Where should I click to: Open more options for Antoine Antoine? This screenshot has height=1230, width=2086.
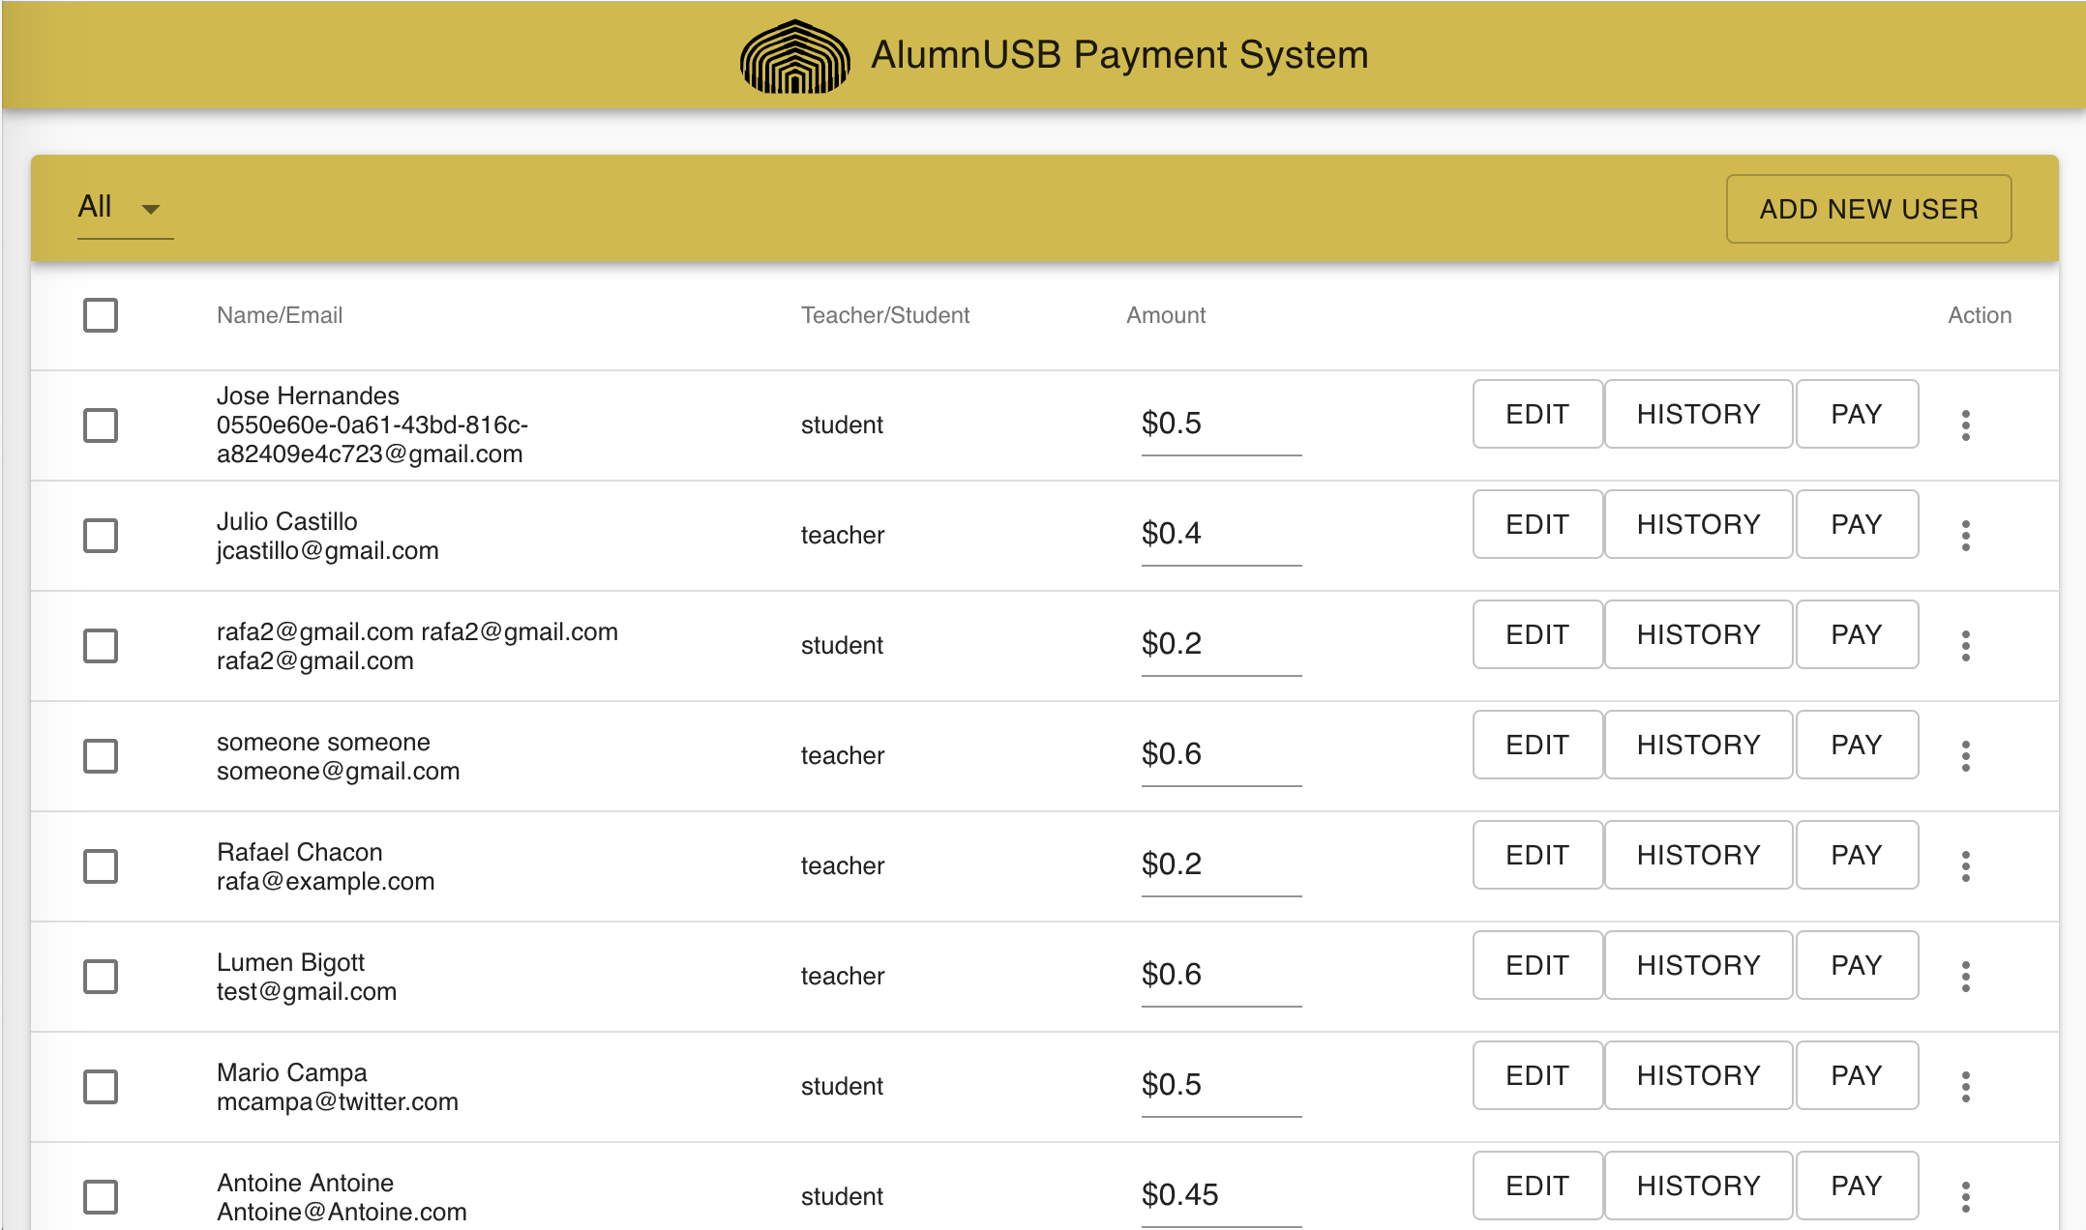tap(1965, 1197)
